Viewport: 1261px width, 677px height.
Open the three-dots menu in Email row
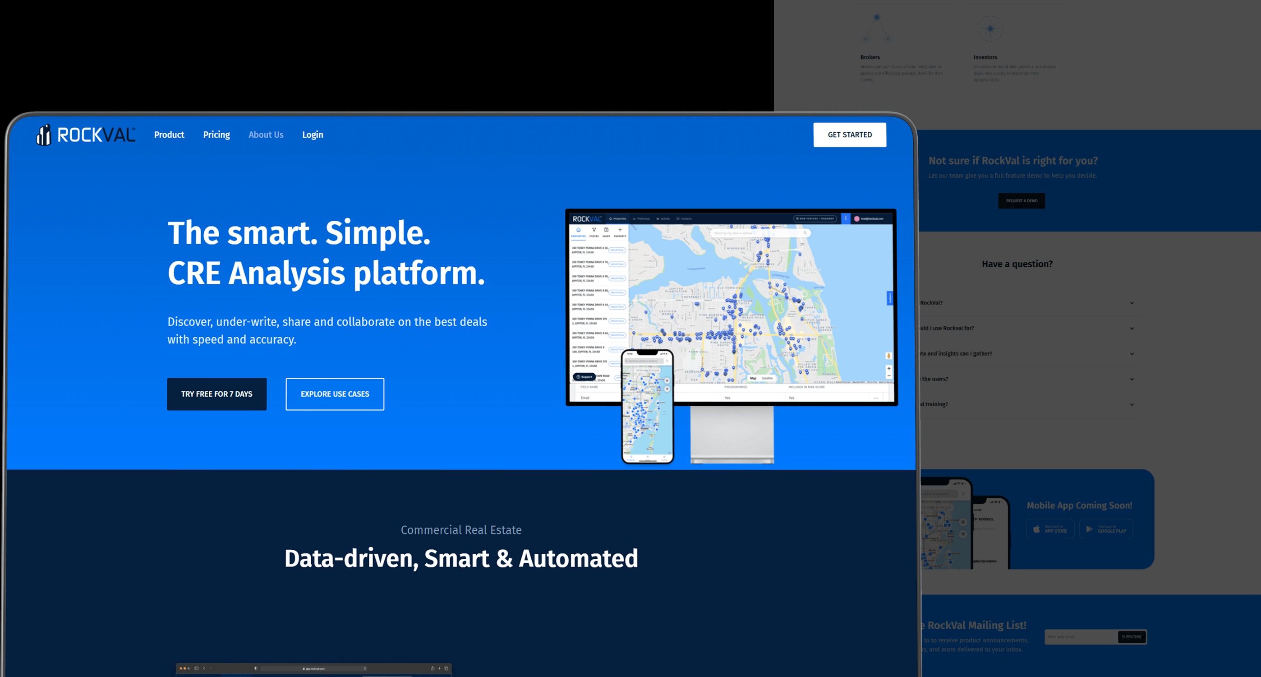(x=876, y=398)
